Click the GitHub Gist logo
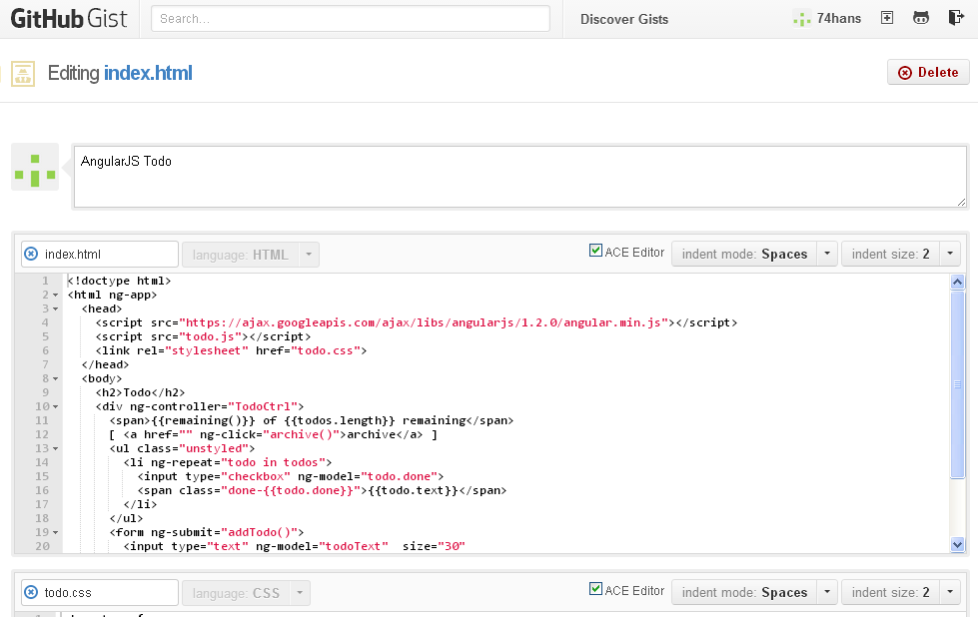The height and width of the screenshot is (617, 978). [x=69, y=19]
